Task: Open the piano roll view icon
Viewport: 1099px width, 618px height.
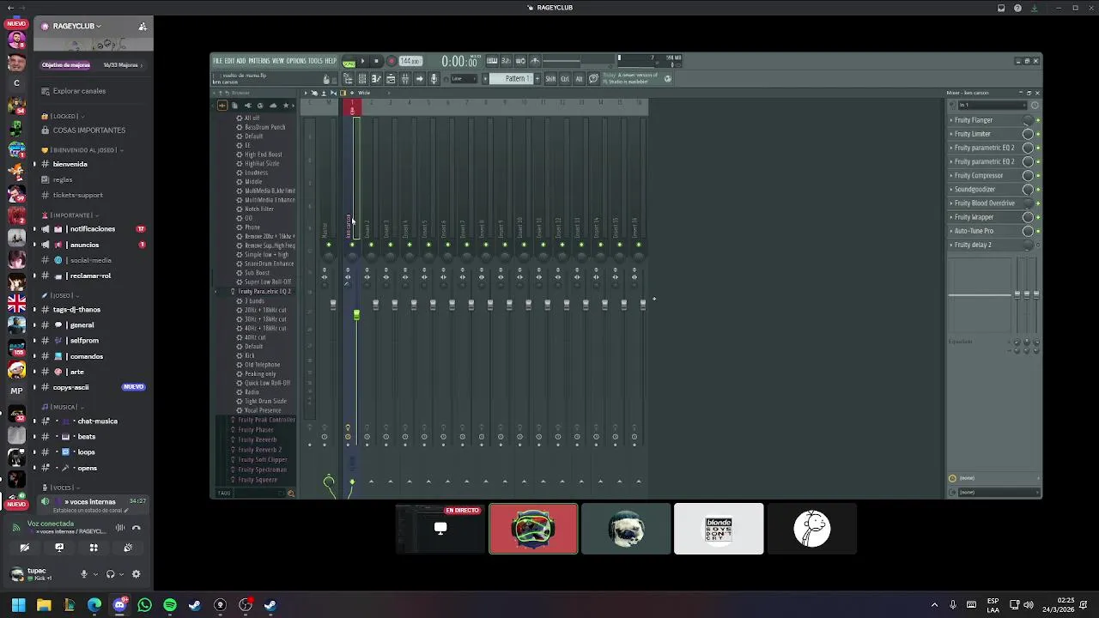Action: coord(376,79)
